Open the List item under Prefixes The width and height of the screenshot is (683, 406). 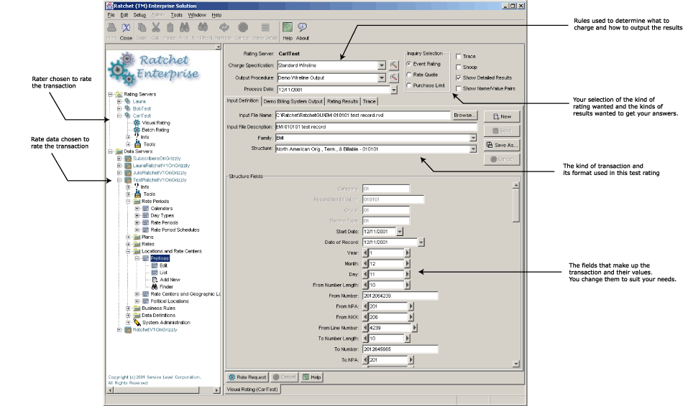(x=163, y=273)
